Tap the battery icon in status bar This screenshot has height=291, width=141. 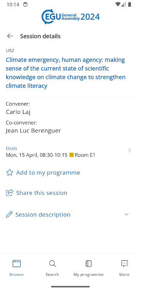[x=129, y=4]
